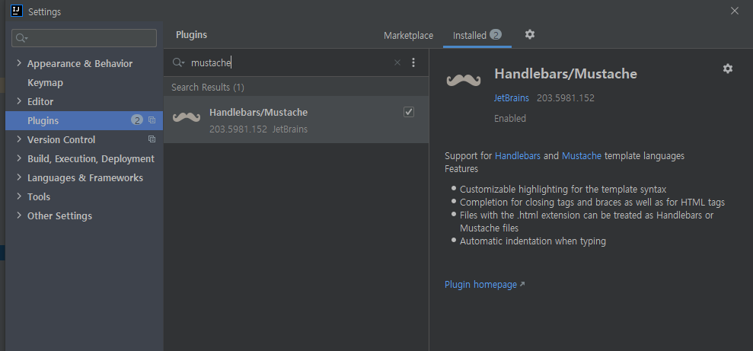The image size is (753, 351).
Task: Switch to the Marketplace tab
Action: coord(408,36)
